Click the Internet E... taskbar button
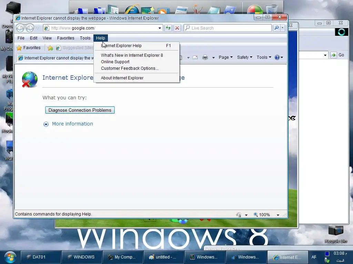 point(287,257)
